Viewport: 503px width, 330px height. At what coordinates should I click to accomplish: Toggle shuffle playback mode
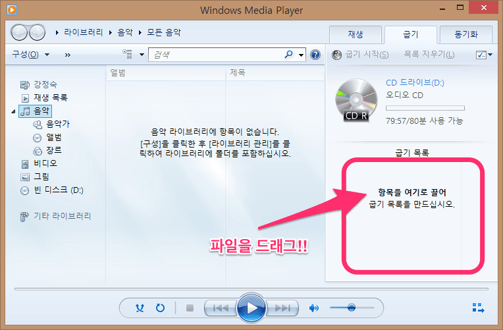click(140, 308)
